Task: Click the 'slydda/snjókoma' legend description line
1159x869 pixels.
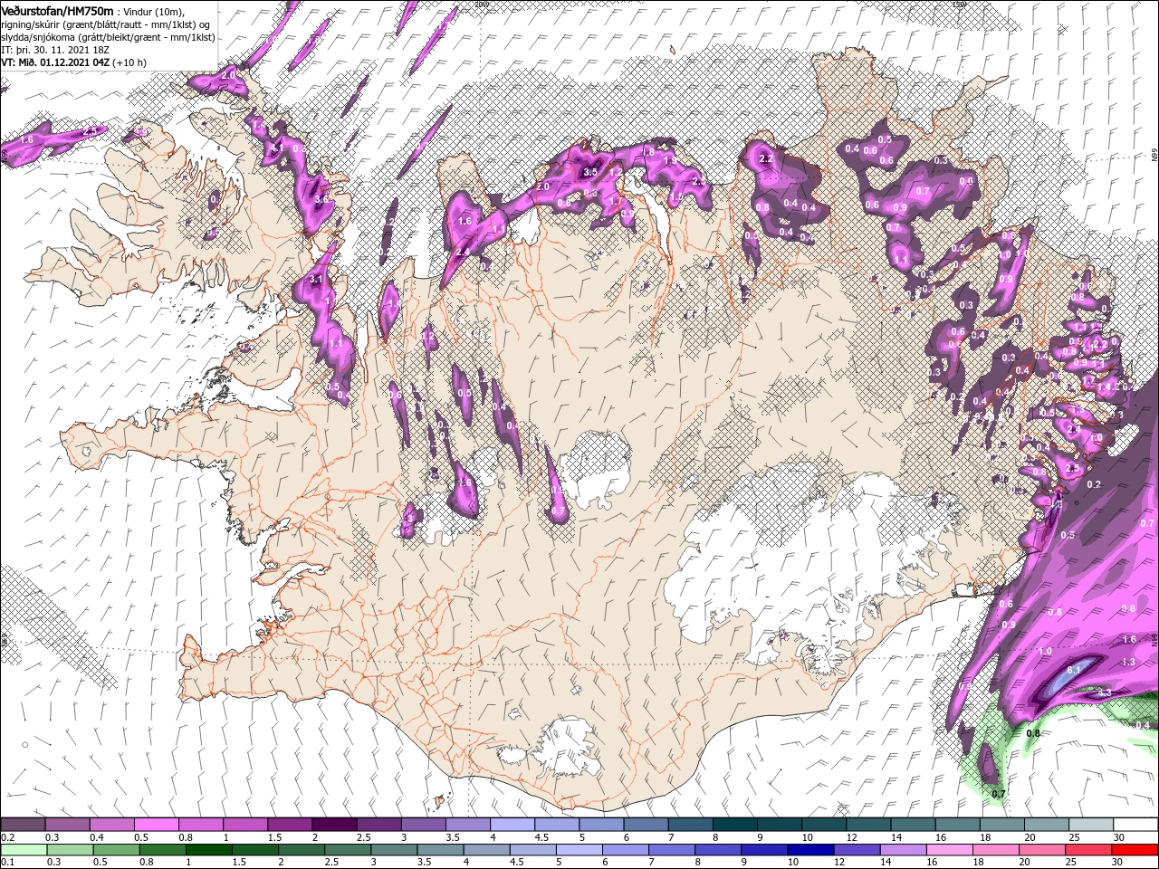Action: coord(108,37)
